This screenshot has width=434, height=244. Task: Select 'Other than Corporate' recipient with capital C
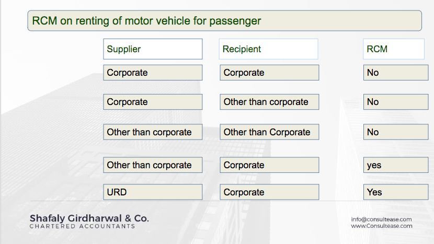pyautogui.click(x=269, y=132)
